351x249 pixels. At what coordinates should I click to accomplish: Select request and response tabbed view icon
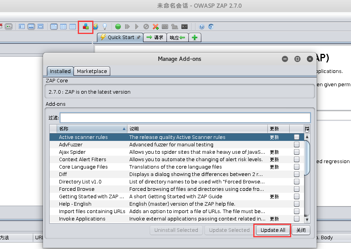click(x=54, y=27)
